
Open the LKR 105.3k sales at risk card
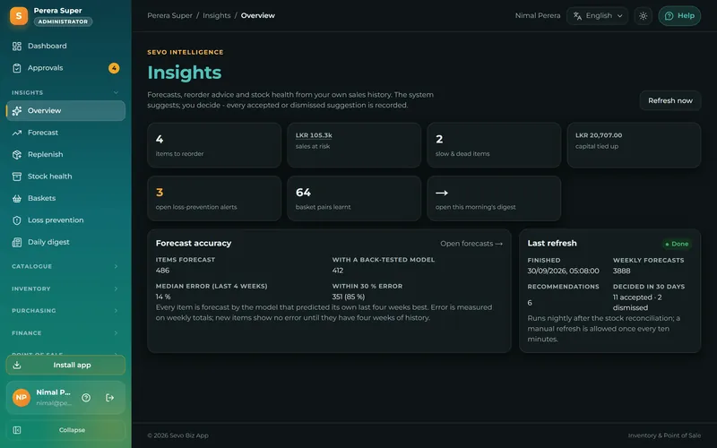click(x=354, y=145)
